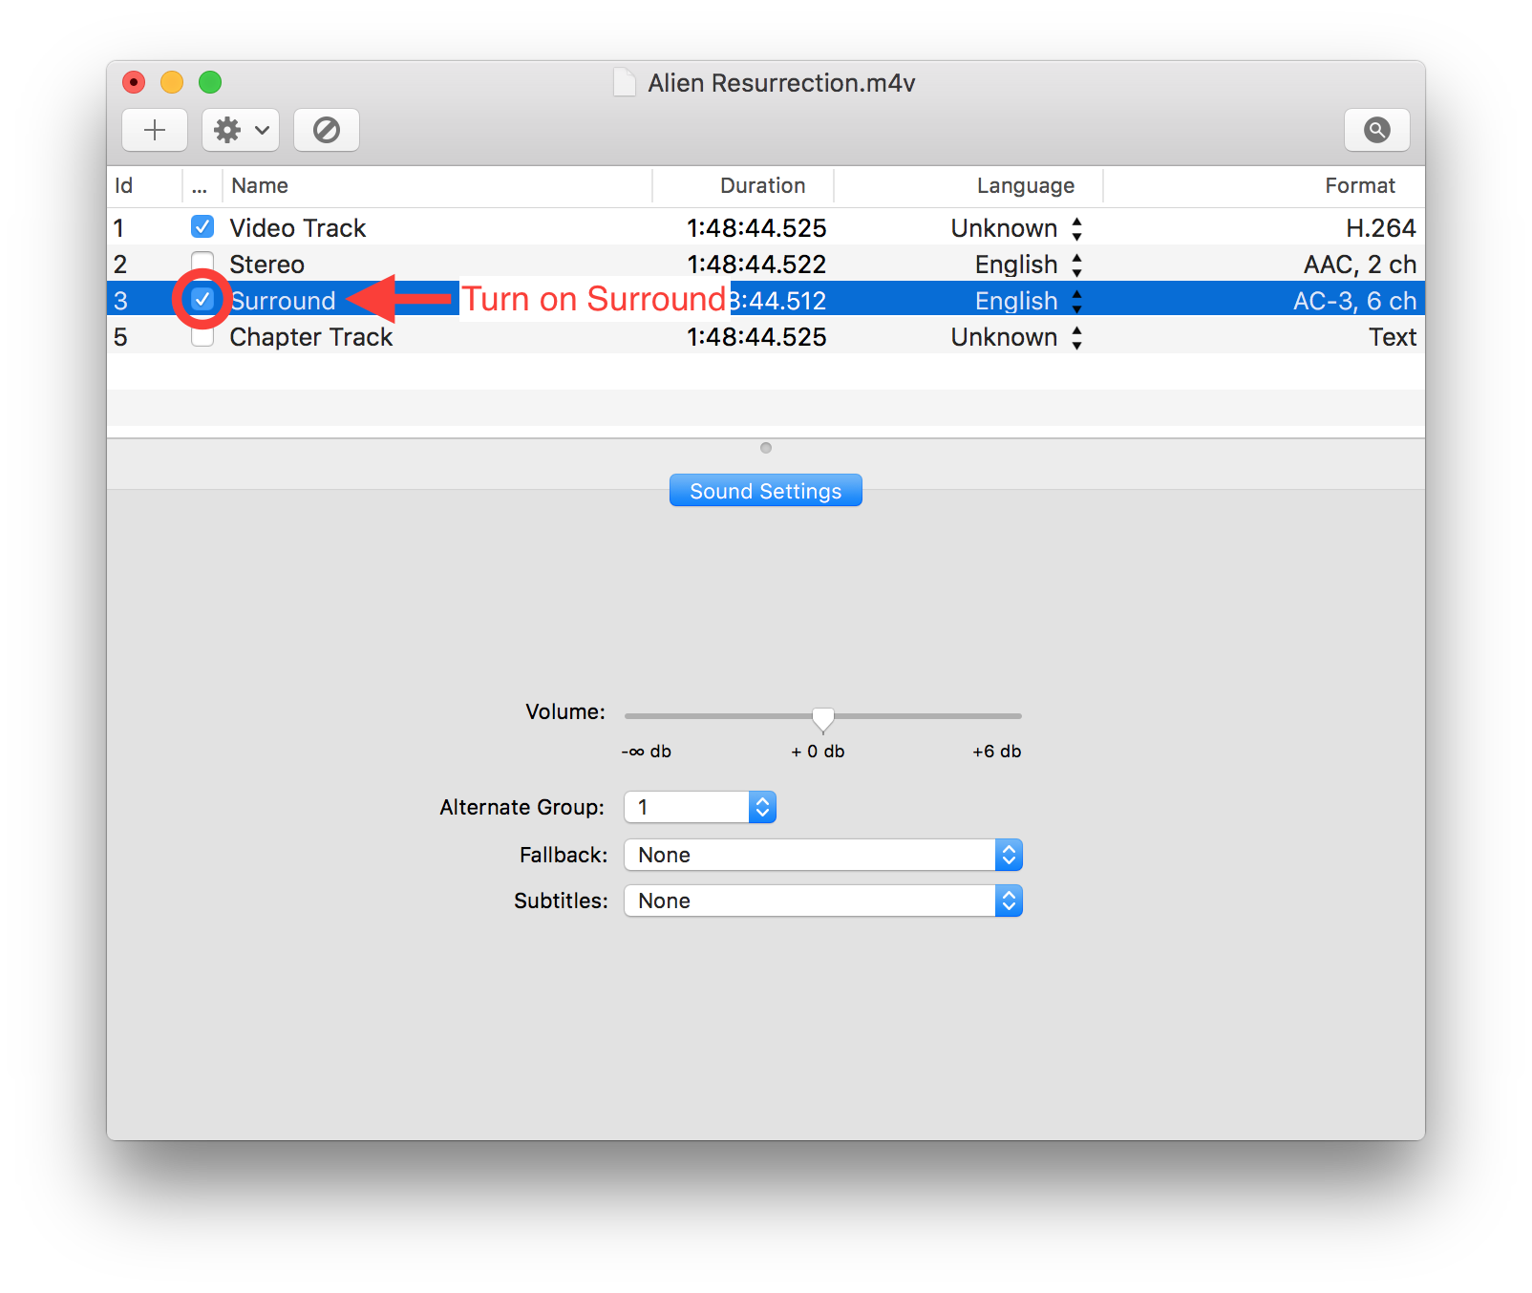
Task: Open the Stereo track language popup
Action: click(1076, 265)
